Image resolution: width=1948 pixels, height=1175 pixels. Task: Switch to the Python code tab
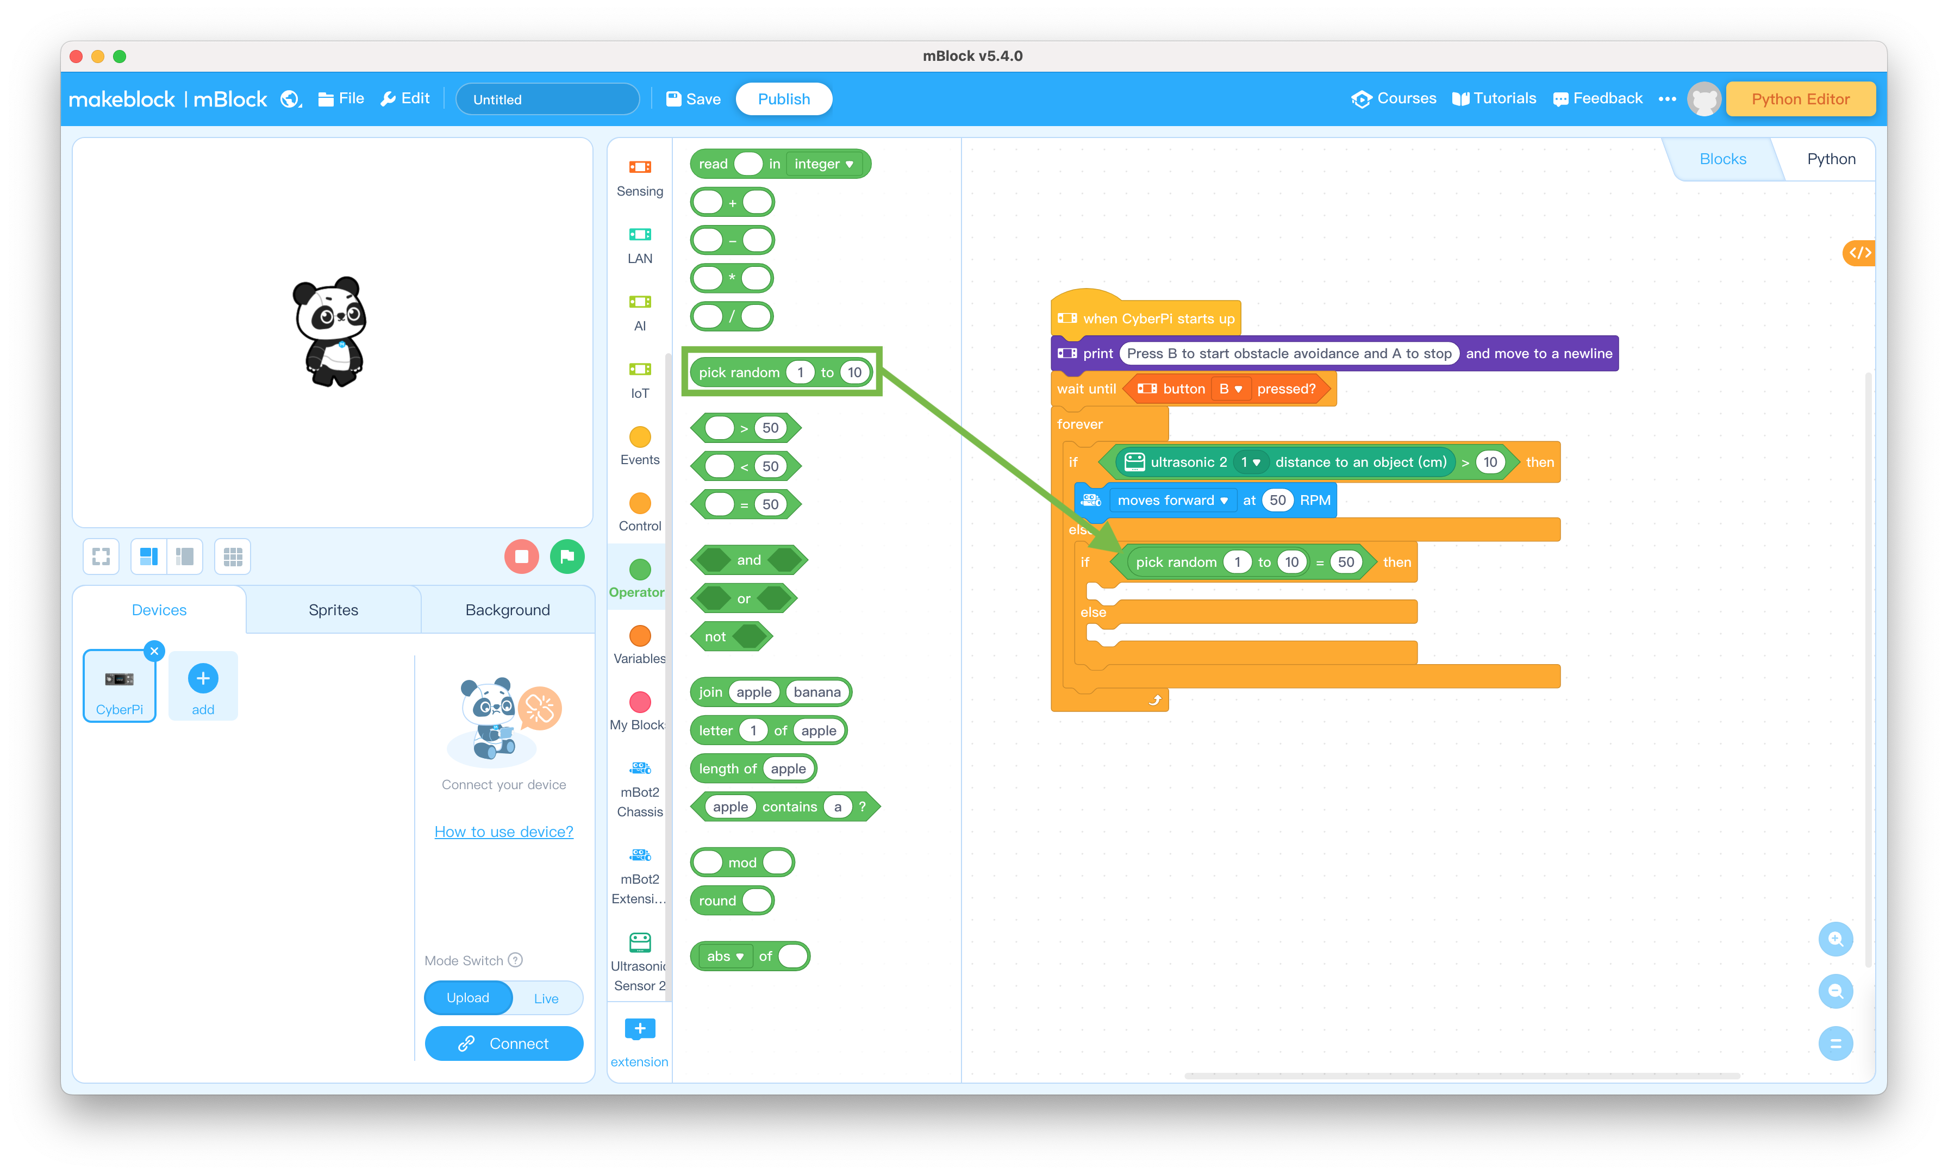[1830, 159]
